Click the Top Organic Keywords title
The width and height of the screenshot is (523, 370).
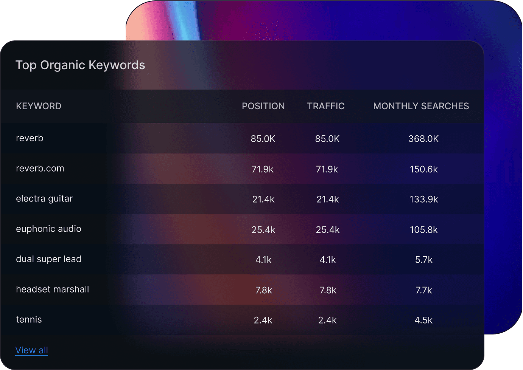[x=80, y=65]
